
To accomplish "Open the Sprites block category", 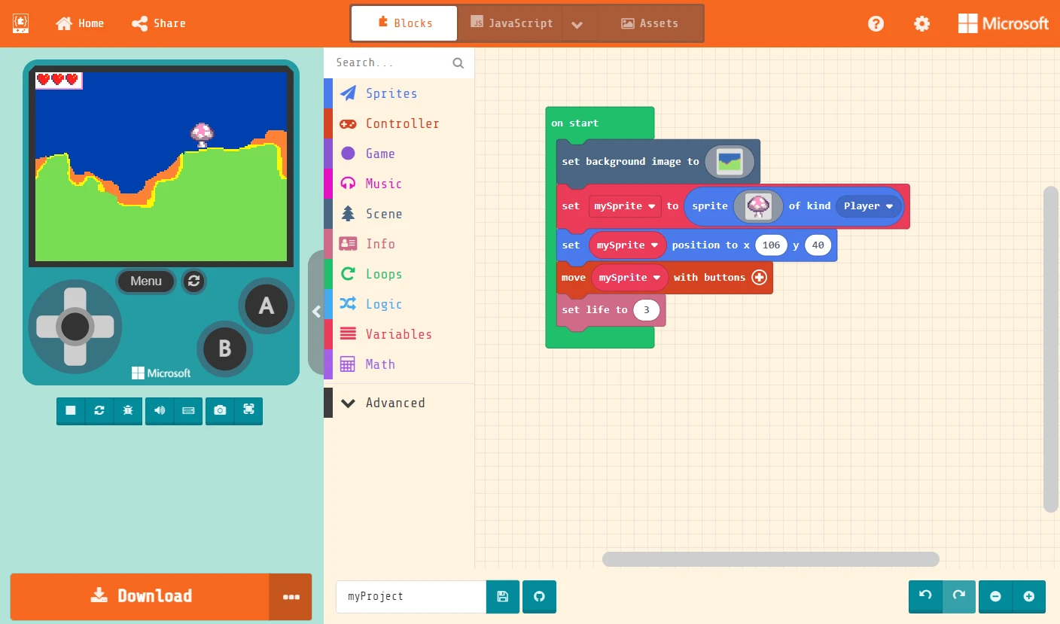I will (391, 93).
